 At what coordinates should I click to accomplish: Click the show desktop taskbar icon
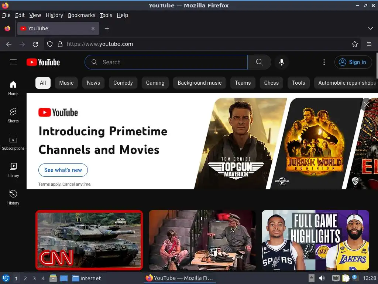pyautogui.click(x=63, y=278)
